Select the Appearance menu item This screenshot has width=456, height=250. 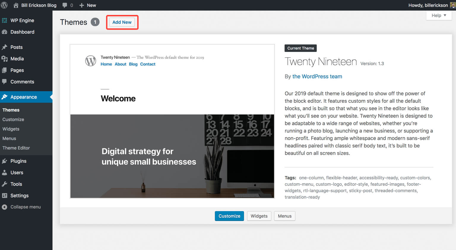pos(26,97)
